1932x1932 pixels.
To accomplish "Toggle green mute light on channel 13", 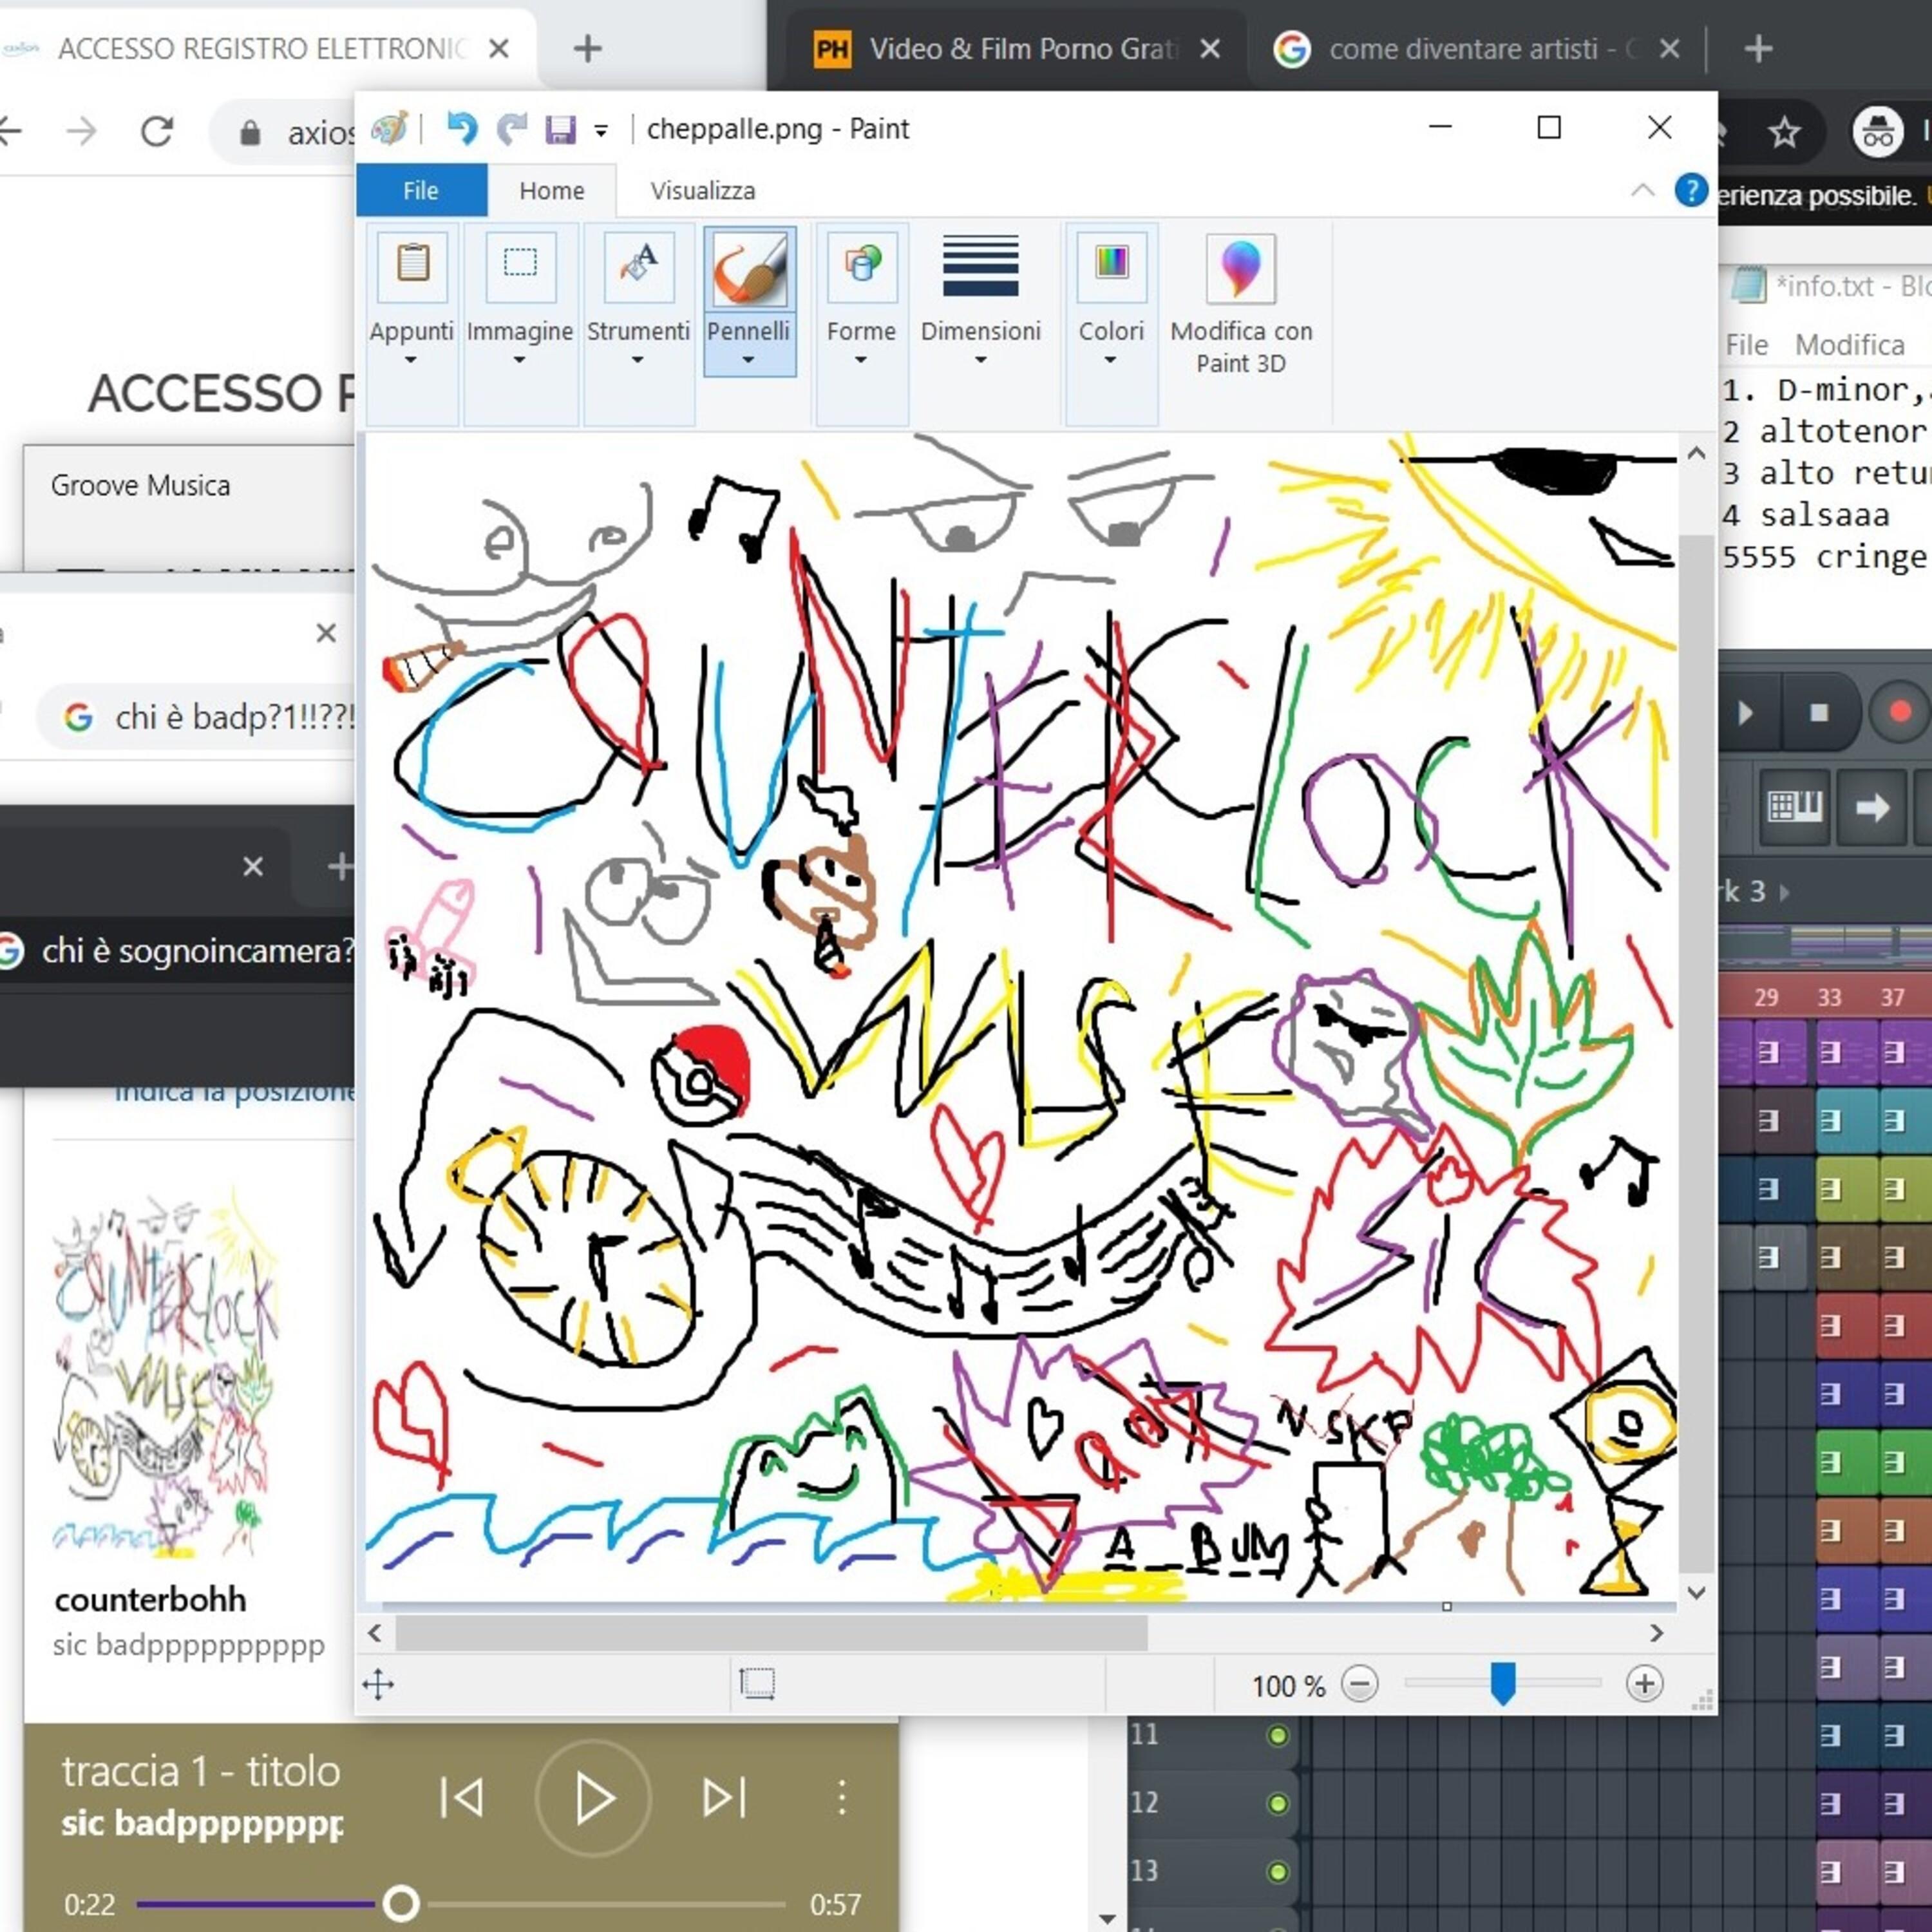I will click(1277, 1872).
